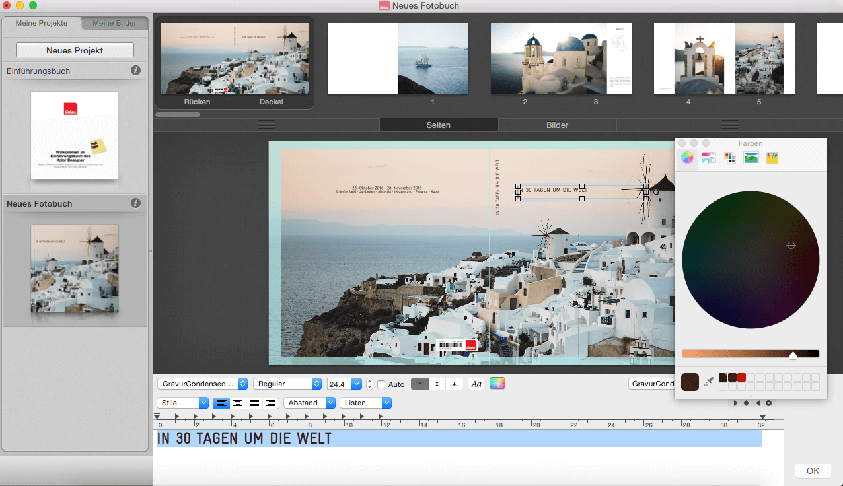
Task: Switch to the Meine Bilder tab
Action: 114,23
